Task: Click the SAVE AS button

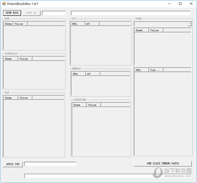Action: [x=31, y=13]
